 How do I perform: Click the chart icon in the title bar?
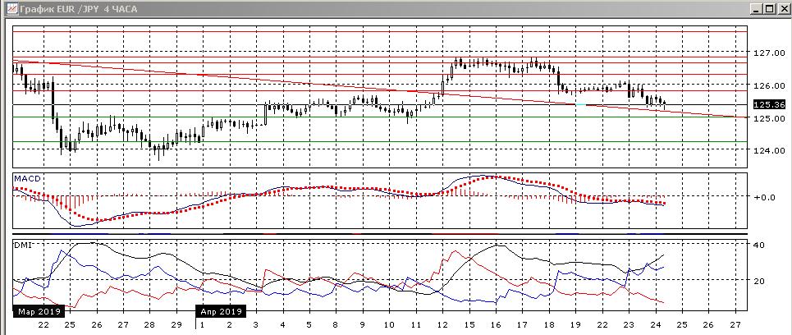pyautogui.click(x=9, y=8)
